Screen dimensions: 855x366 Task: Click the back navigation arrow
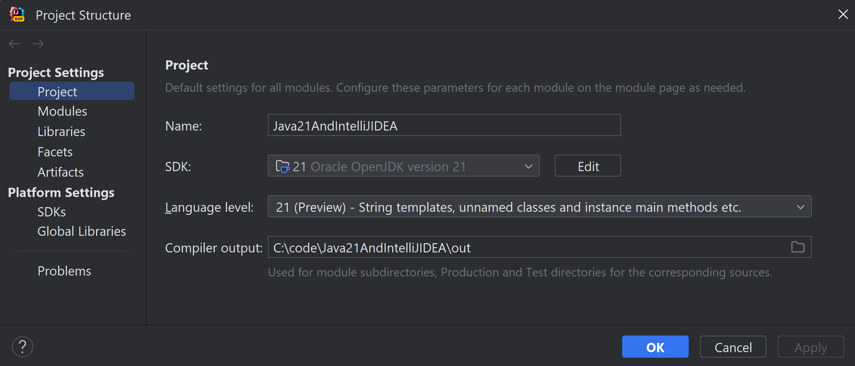click(x=14, y=44)
